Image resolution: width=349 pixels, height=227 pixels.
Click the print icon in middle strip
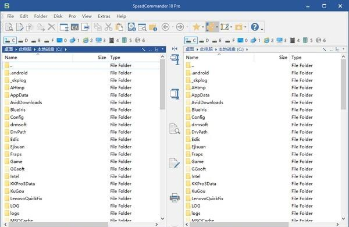(174, 197)
